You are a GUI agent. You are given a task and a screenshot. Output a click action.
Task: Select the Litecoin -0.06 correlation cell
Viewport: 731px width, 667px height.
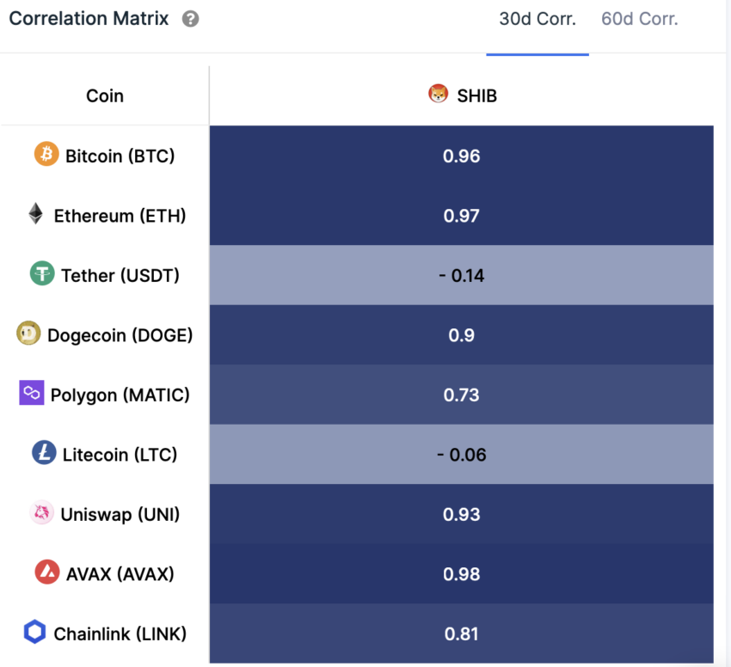462,454
